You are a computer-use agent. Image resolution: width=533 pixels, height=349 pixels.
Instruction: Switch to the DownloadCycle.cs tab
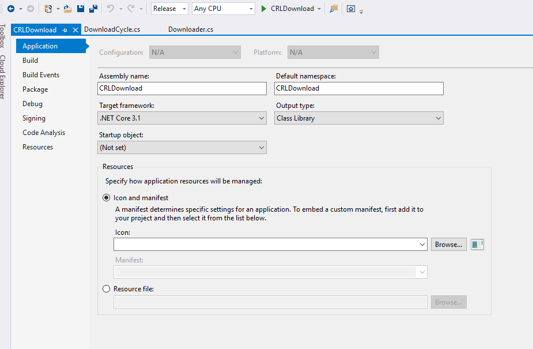tap(112, 29)
